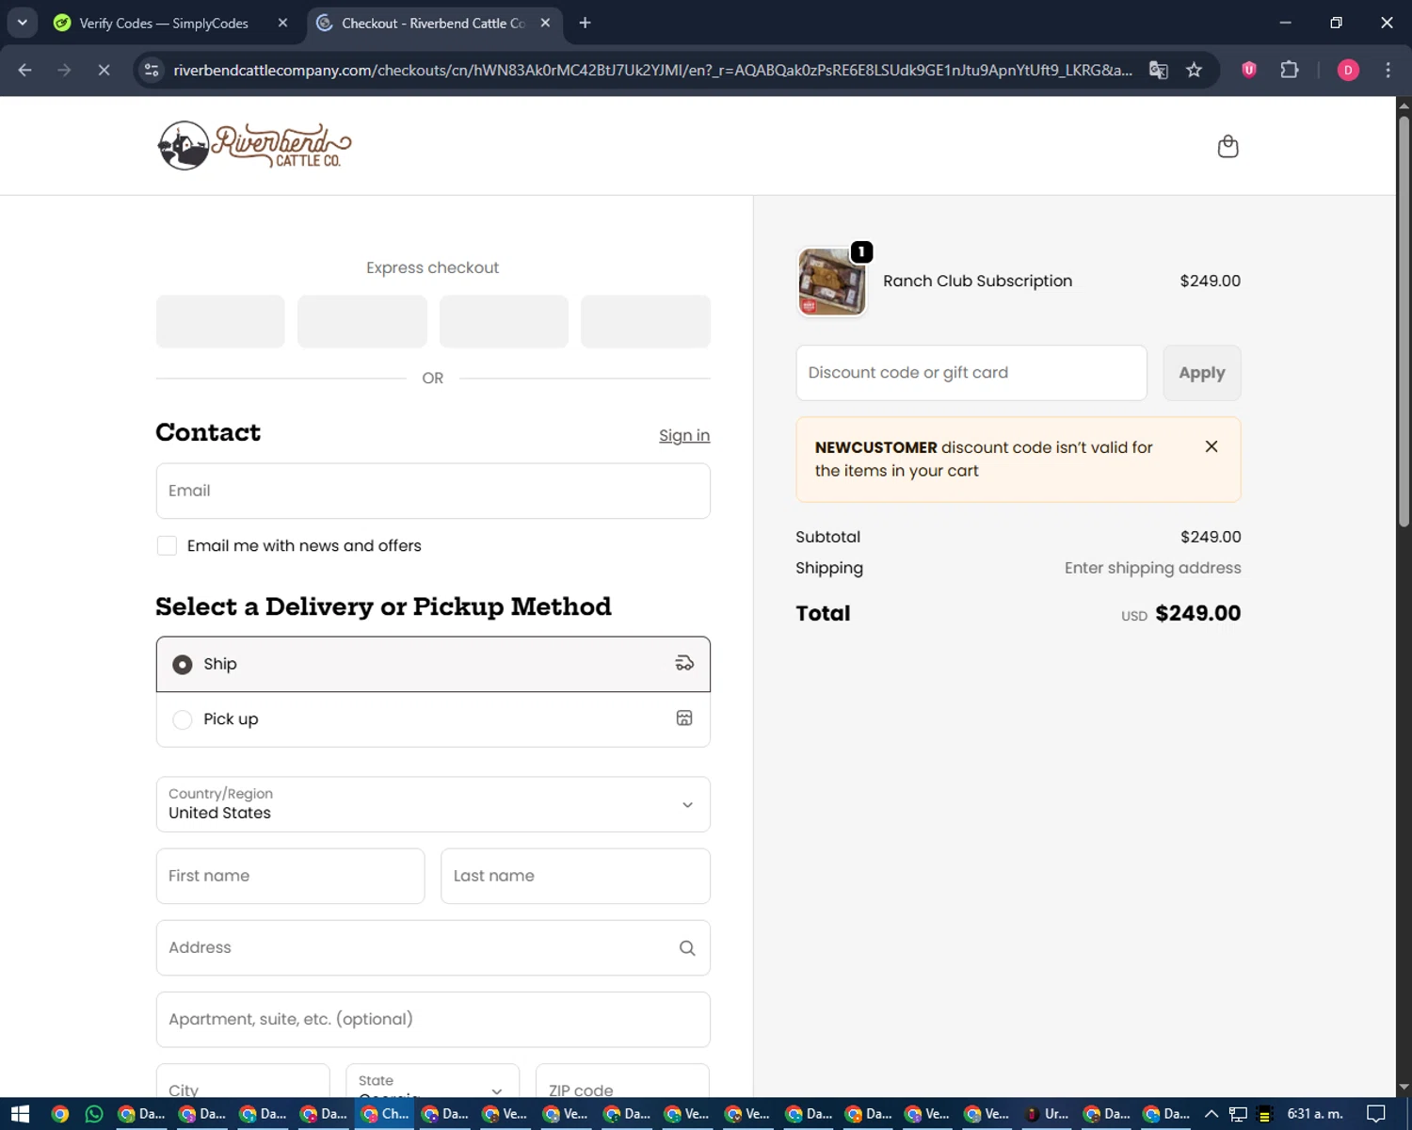This screenshot has height=1130, width=1412.
Task: Click the NEWCUSTOMER code text
Action: 876,447
